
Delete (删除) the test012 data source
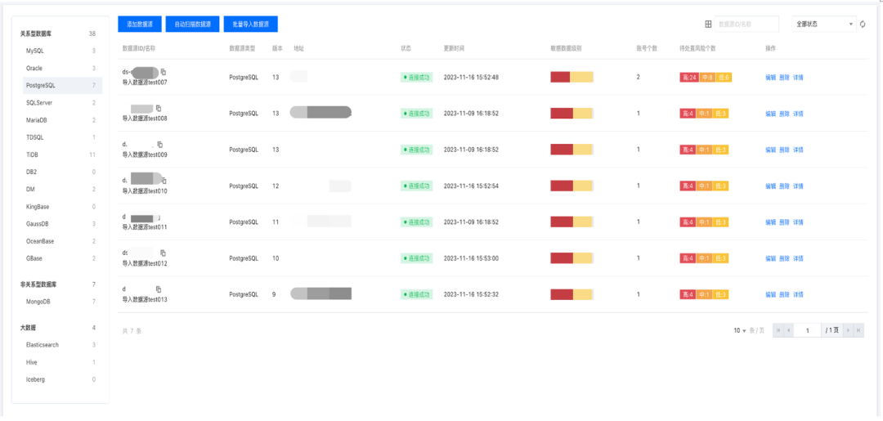[784, 259]
